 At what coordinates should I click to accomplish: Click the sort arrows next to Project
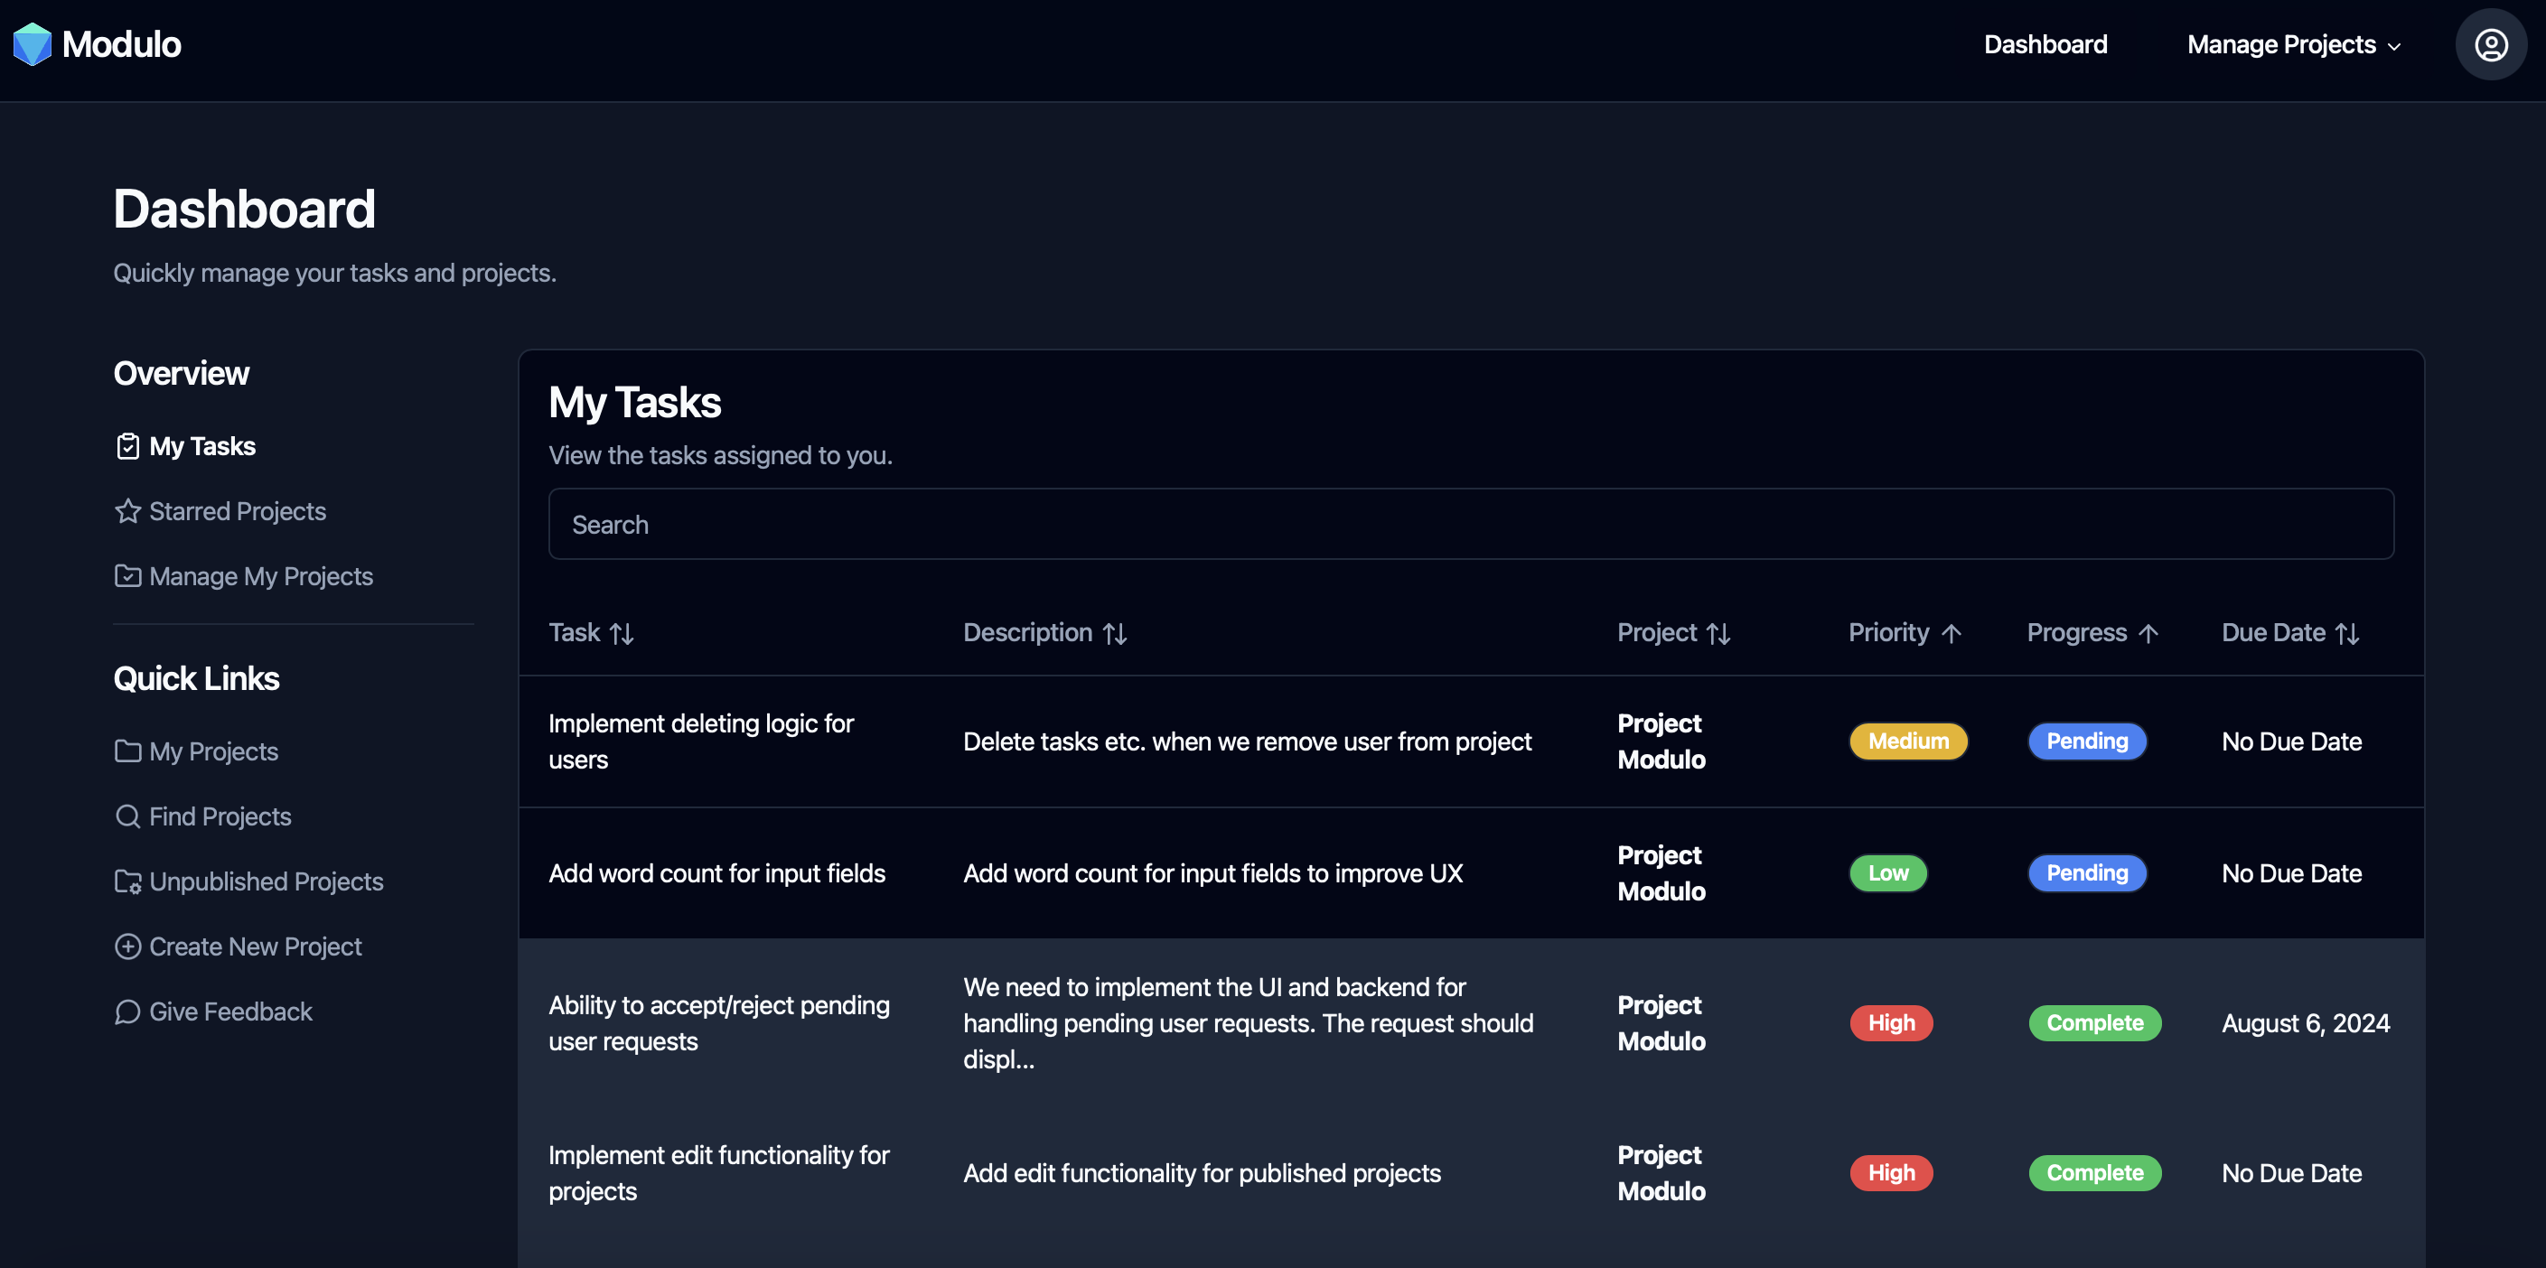1718,633
